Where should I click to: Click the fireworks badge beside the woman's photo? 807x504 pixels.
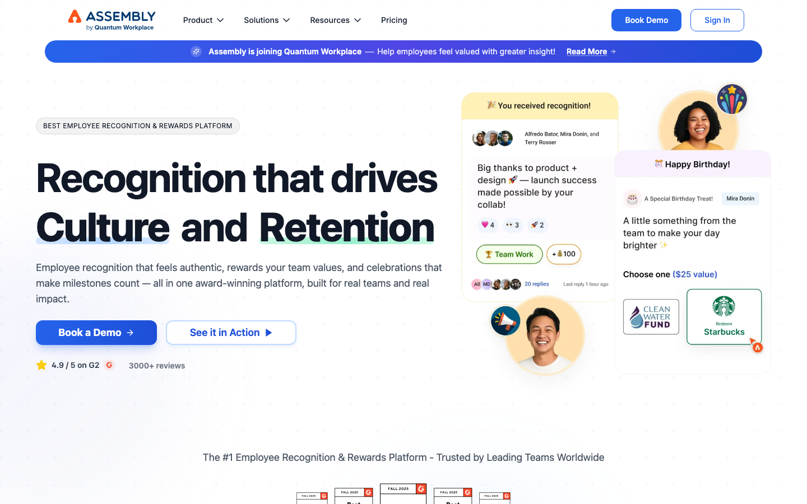732,99
